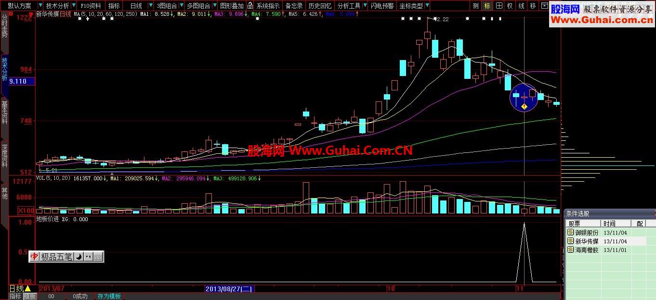Click the 时间 column header
The height and width of the screenshot is (300, 656).
616,224
